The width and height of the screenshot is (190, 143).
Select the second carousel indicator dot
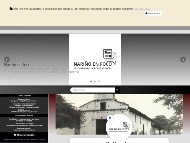tap(95, 81)
